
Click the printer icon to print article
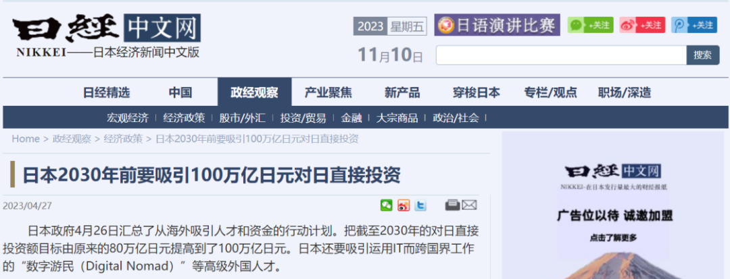click(452, 205)
